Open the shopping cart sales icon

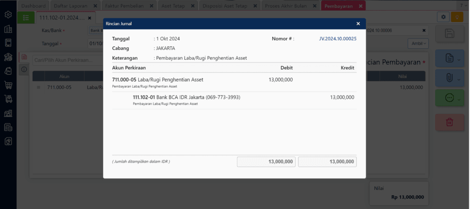tap(8, 85)
